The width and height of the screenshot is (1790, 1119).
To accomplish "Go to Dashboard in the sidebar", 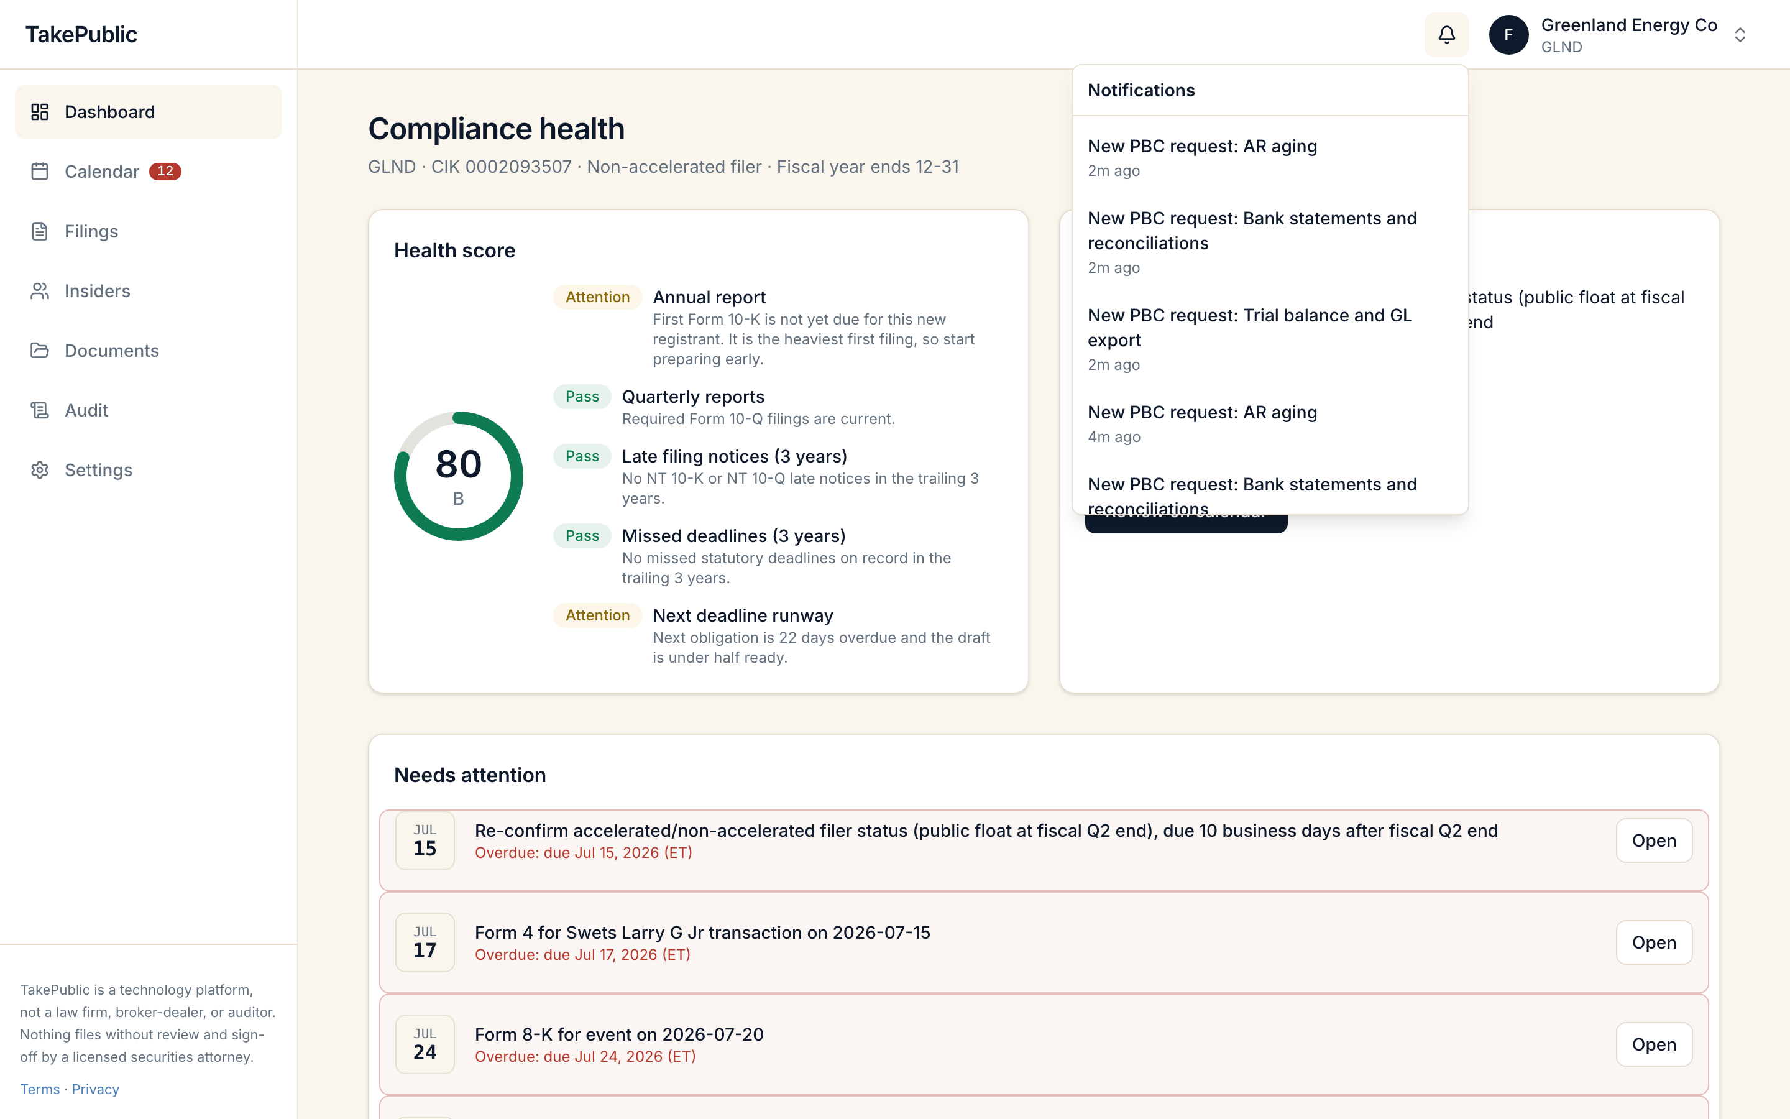I will pyautogui.click(x=148, y=112).
